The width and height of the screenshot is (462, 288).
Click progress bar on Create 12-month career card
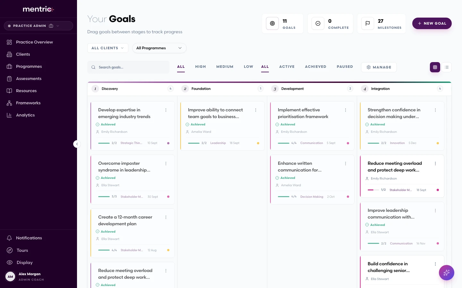[x=104, y=250]
